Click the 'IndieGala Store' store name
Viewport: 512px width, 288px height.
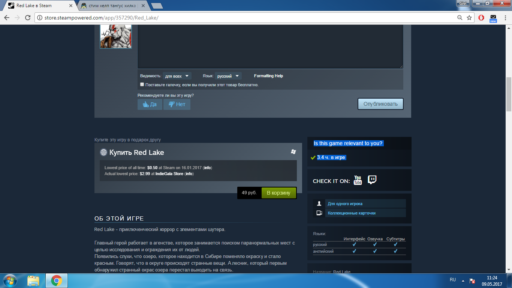coord(169,174)
